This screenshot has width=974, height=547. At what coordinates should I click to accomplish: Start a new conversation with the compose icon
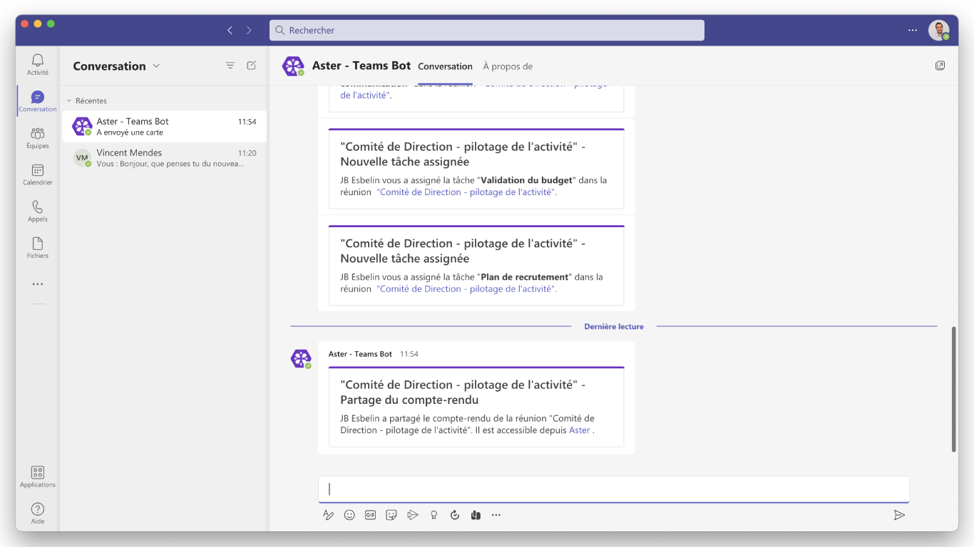pyautogui.click(x=252, y=66)
